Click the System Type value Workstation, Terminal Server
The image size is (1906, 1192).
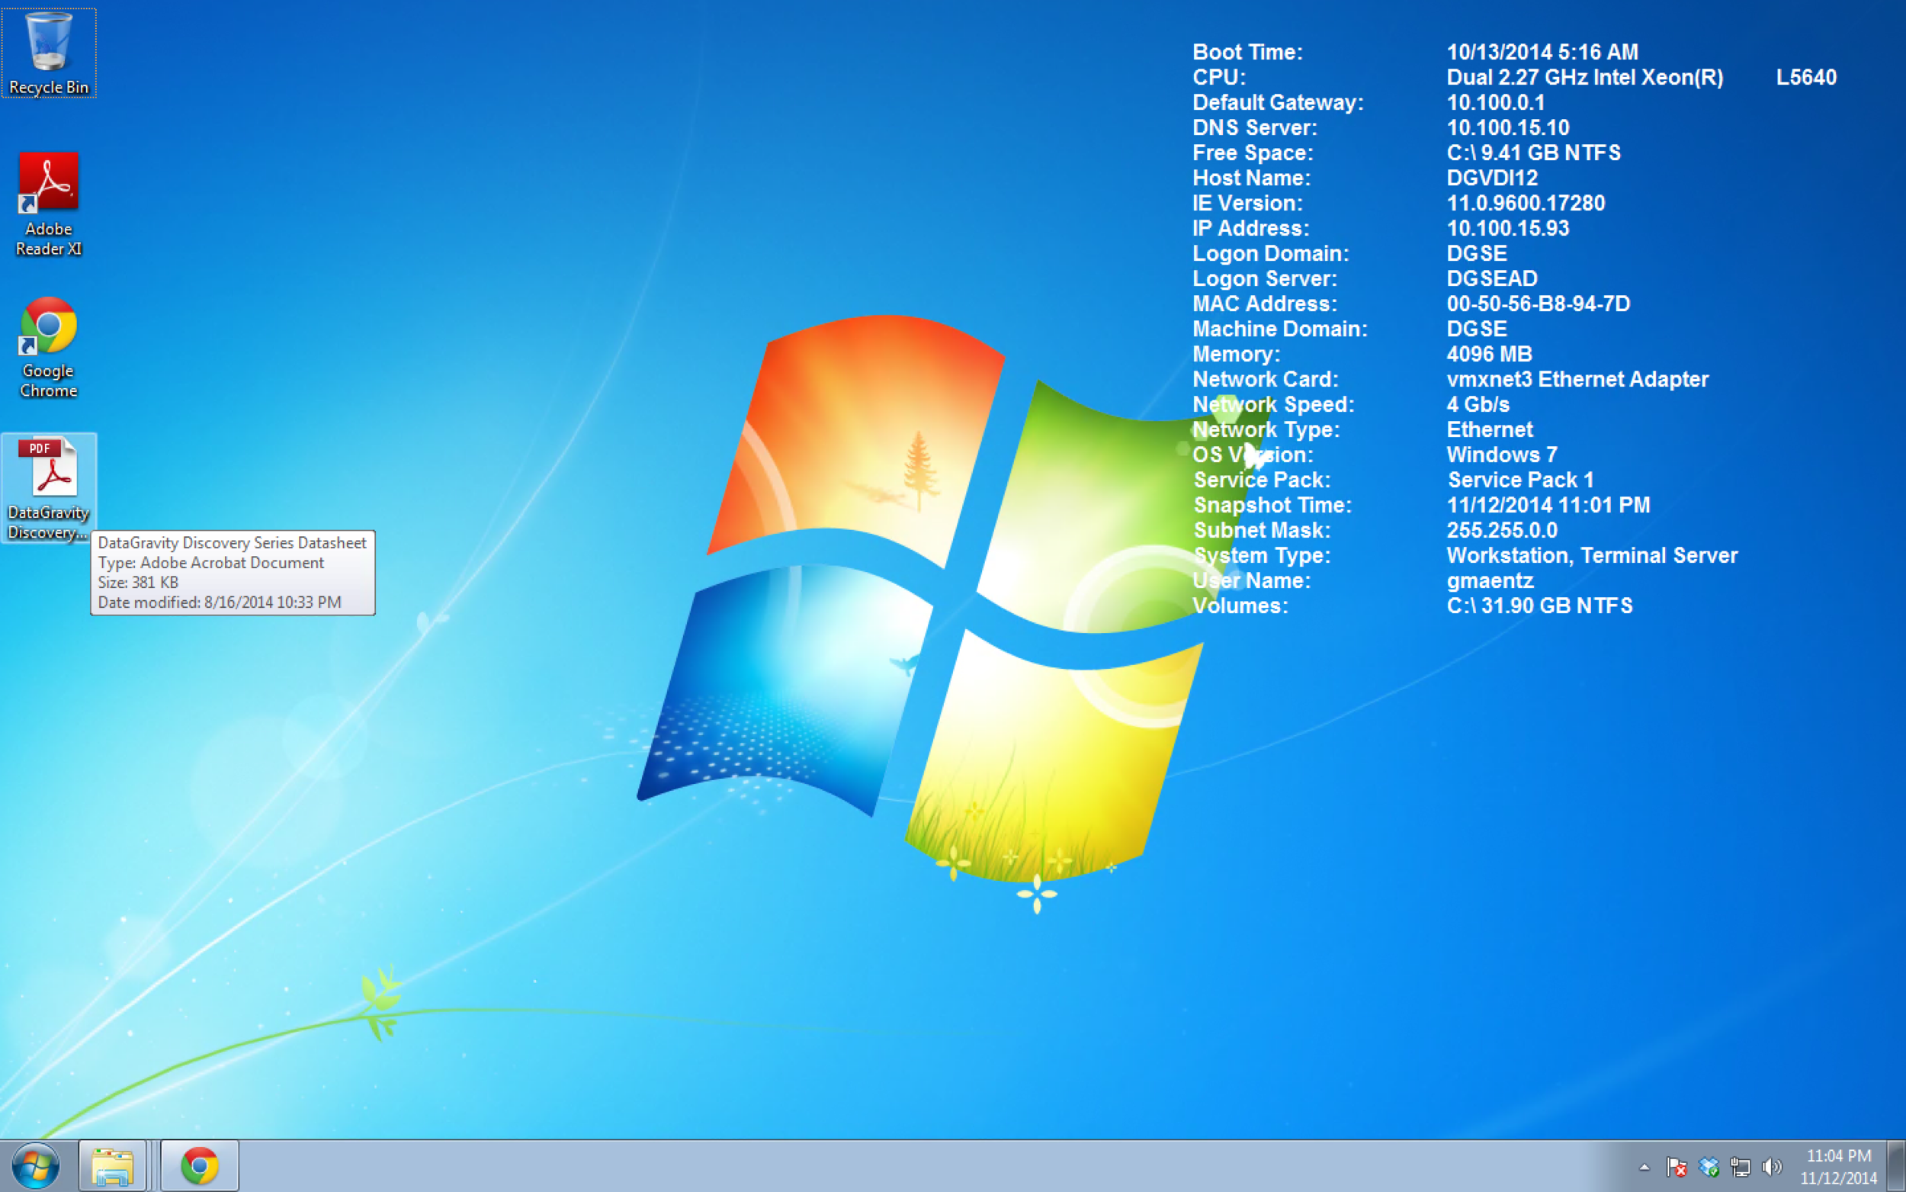(1592, 556)
